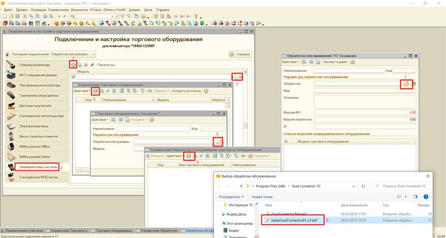Screen dimensions: 446x238
Task: Open the Сервис menu
Action: [135, 10]
